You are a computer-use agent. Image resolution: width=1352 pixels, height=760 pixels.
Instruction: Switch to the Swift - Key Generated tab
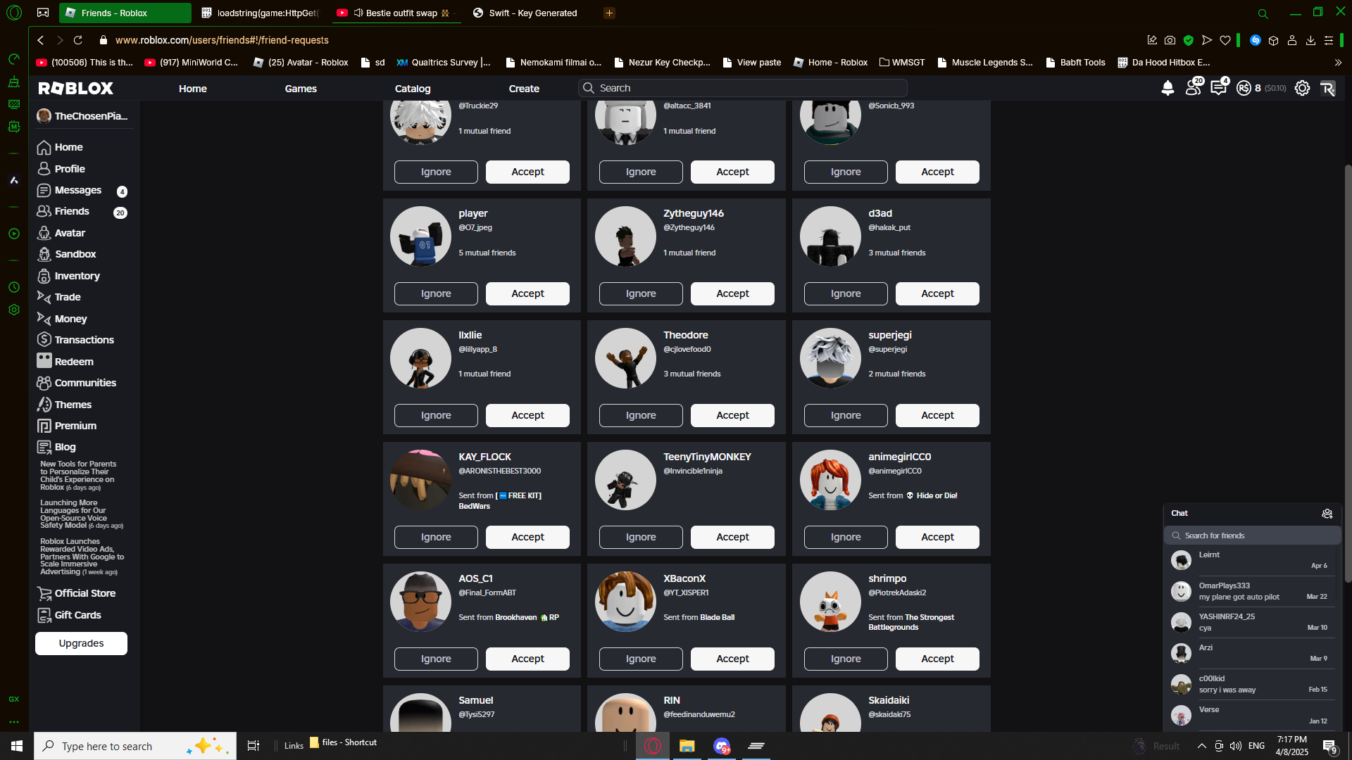pyautogui.click(x=532, y=13)
